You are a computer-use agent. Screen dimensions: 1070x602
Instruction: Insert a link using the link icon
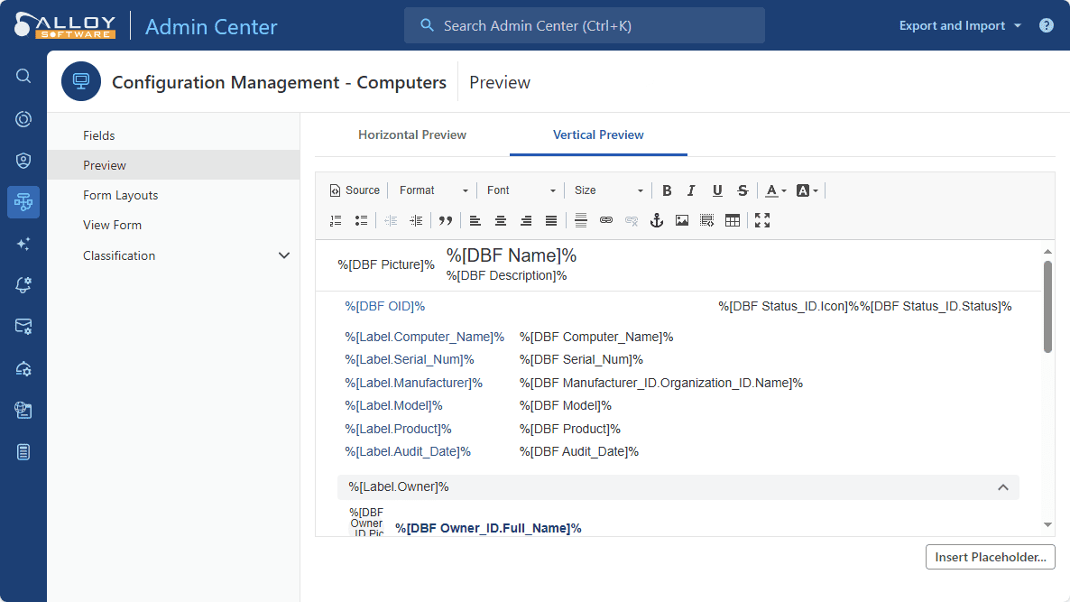pyautogui.click(x=606, y=220)
